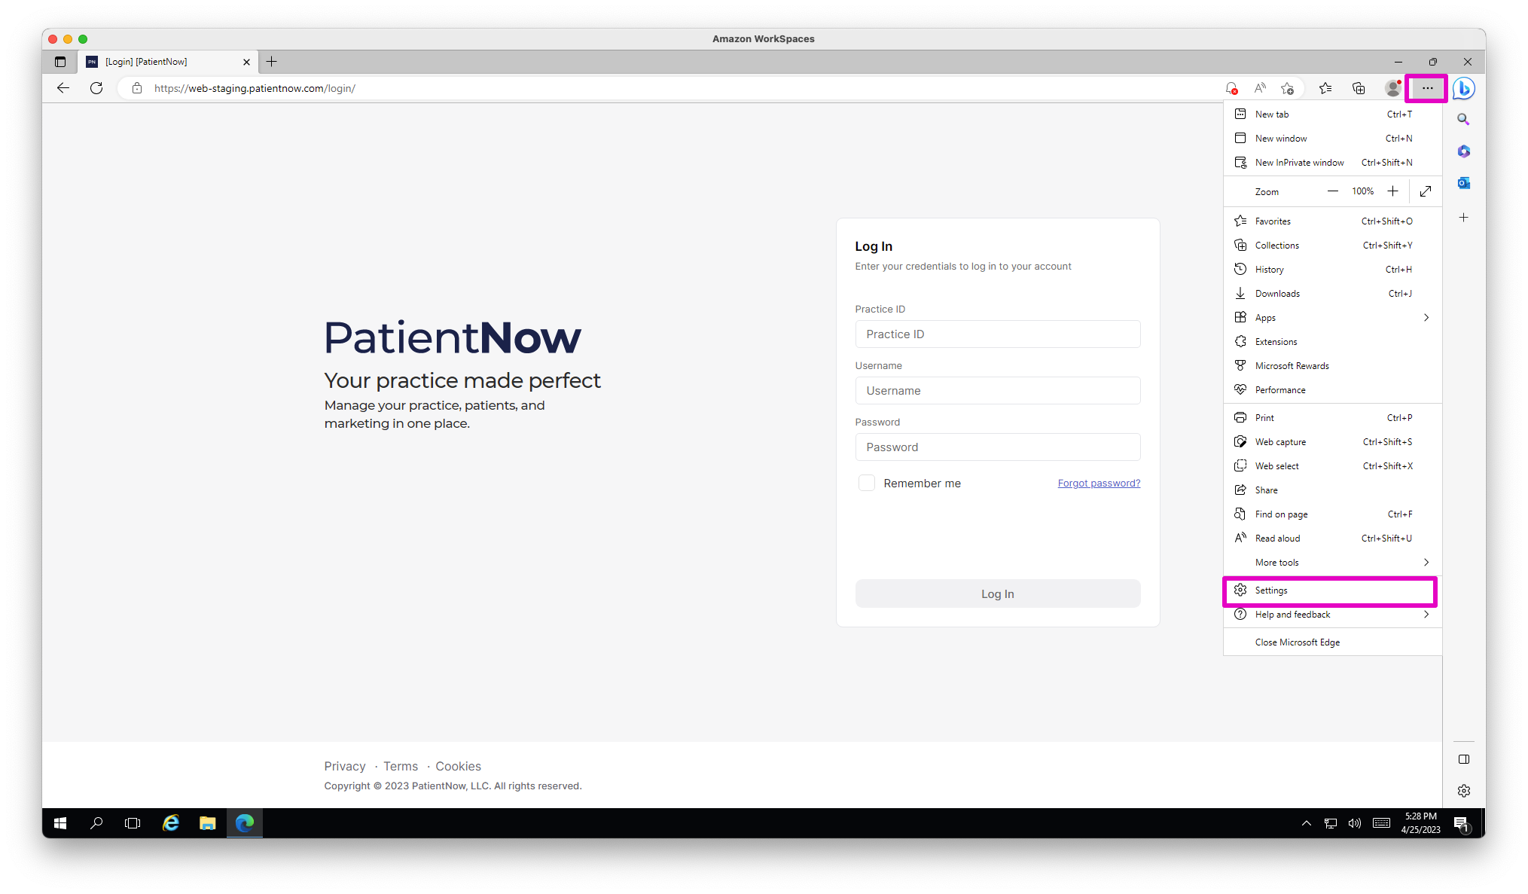Expand the Apps submenu arrow

1428,317
